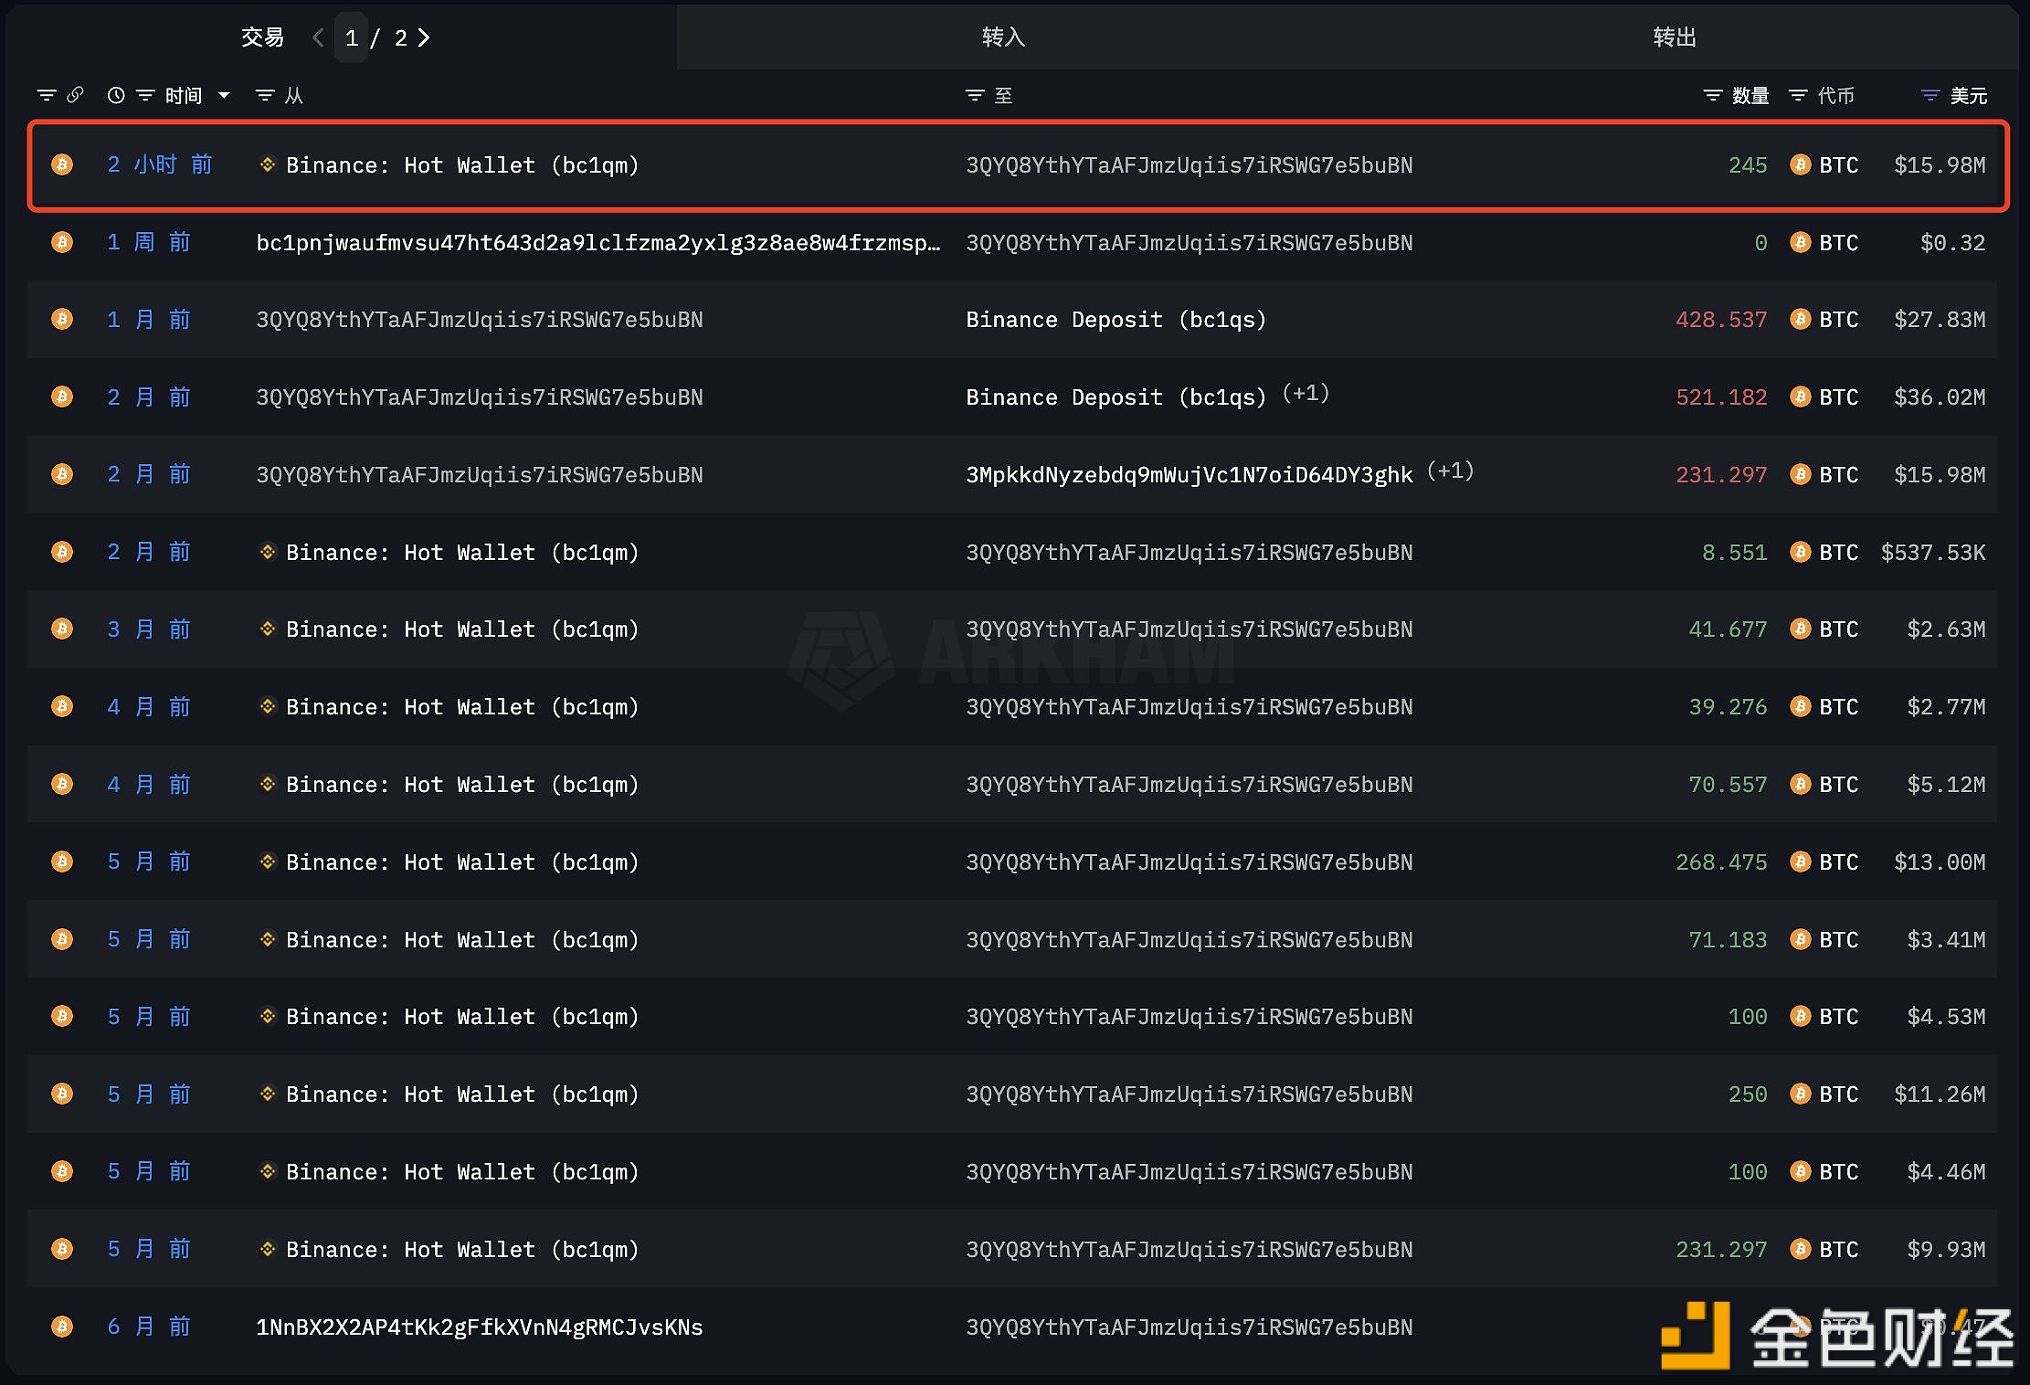Click the 428.537 amount value
2030x1385 pixels.
pos(1721,320)
